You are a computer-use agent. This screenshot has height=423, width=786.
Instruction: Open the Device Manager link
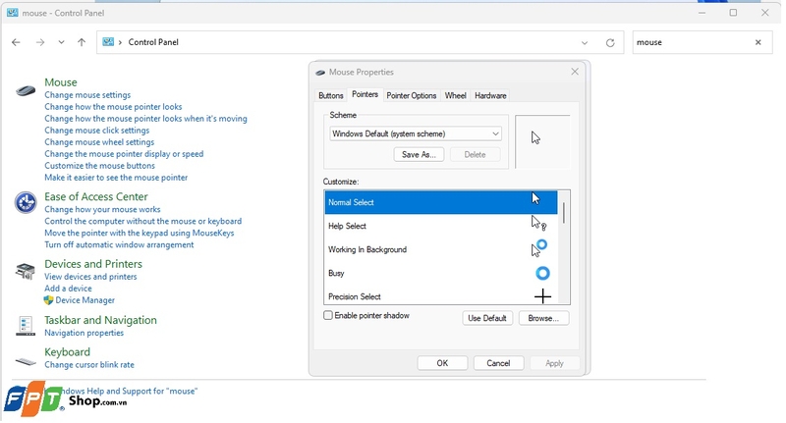click(x=84, y=300)
